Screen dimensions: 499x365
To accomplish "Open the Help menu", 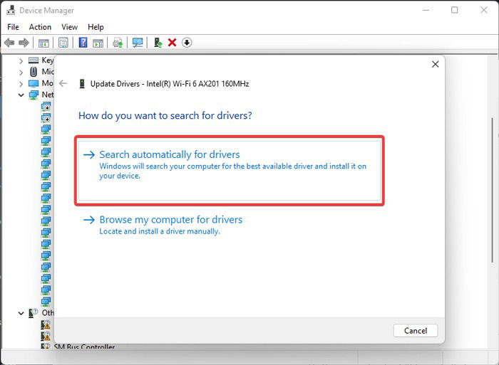I will 96,27.
